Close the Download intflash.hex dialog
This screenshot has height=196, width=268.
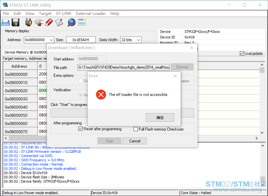tap(192, 48)
